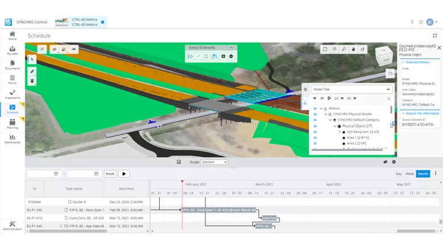Choose box selection mode
443x249 pixels.
[206, 56]
